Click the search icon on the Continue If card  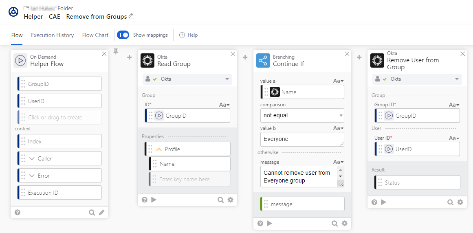[x=334, y=223]
